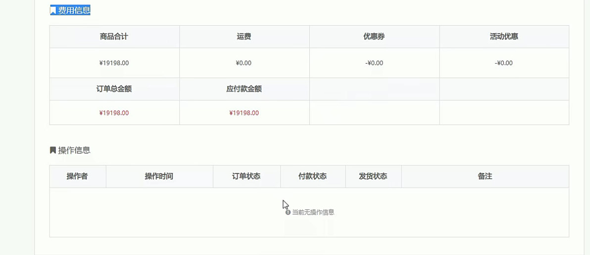
Task: Click the bookmark icon beside 费用信息
Action: [x=53, y=10]
